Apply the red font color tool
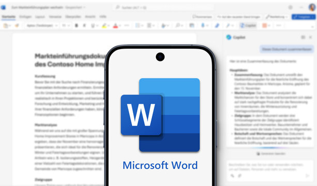The height and width of the screenshot is (186, 317). 115,26
